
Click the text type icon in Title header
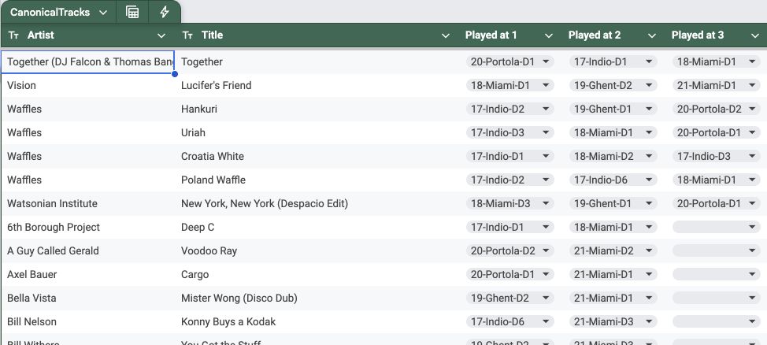point(188,35)
